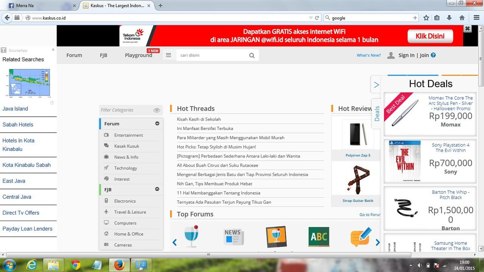Image resolution: width=484 pixels, height=272 pixels.
Task: Expand the FJB category section
Action: (x=157, y=189)
